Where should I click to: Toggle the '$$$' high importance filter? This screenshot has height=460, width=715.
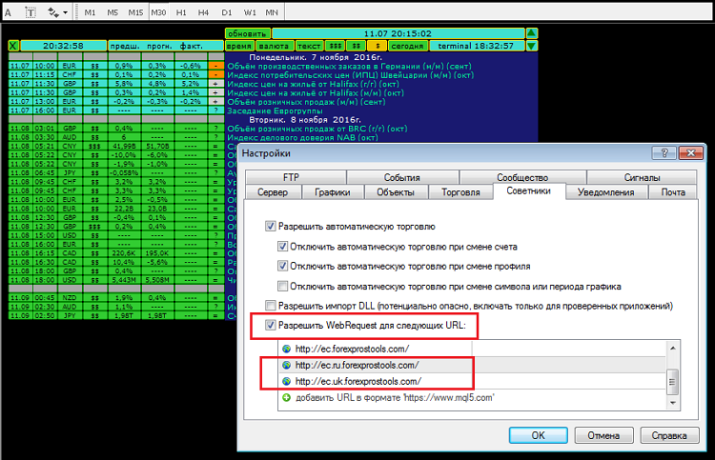pyautogui.click(x=336, y=46)
